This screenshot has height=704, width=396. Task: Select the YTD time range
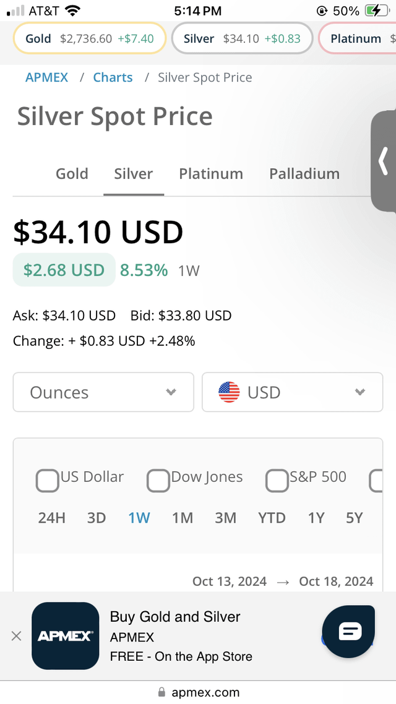pos(272,518)
